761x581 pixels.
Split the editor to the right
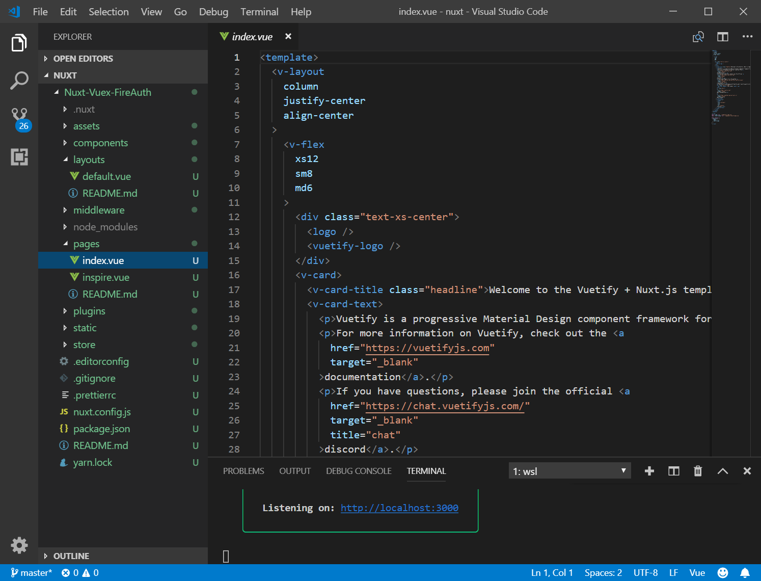pos(722,37)
